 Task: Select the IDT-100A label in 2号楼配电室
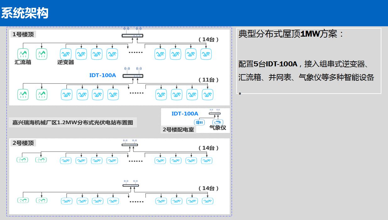pyautogui.click(x=185, y=114)
